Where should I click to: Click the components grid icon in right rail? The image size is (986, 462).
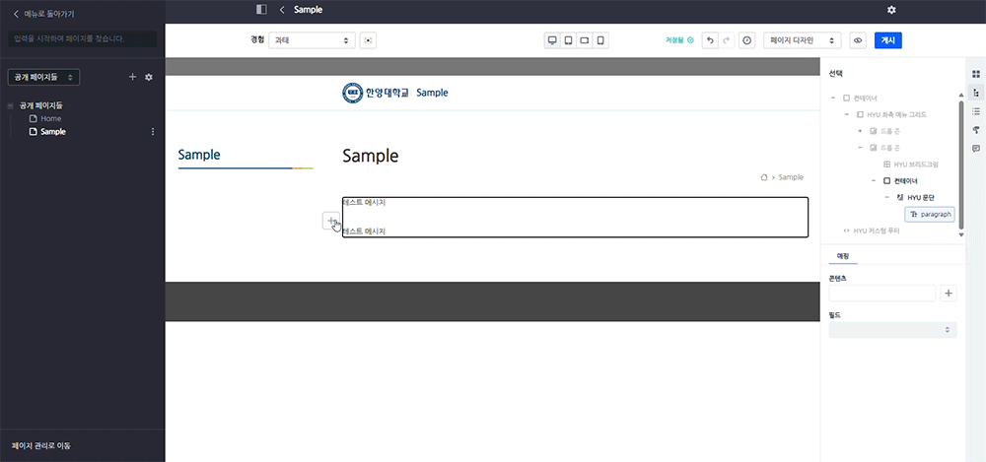click(975, 74)
